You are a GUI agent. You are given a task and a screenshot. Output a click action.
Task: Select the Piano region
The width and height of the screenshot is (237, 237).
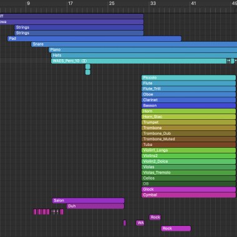143,50
